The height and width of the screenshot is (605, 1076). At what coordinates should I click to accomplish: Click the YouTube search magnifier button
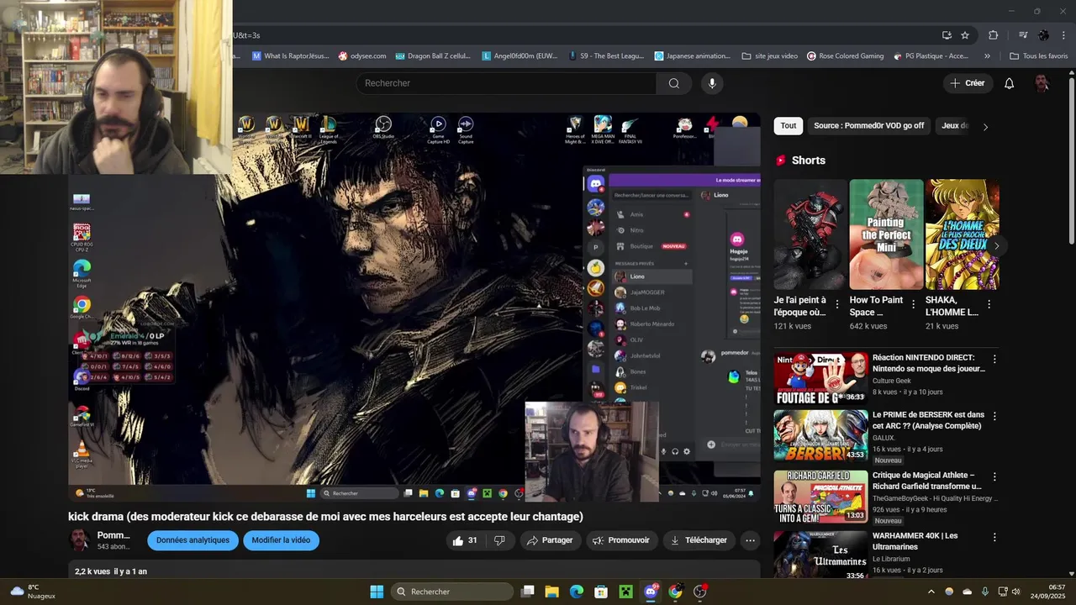[x=673, y=83]
